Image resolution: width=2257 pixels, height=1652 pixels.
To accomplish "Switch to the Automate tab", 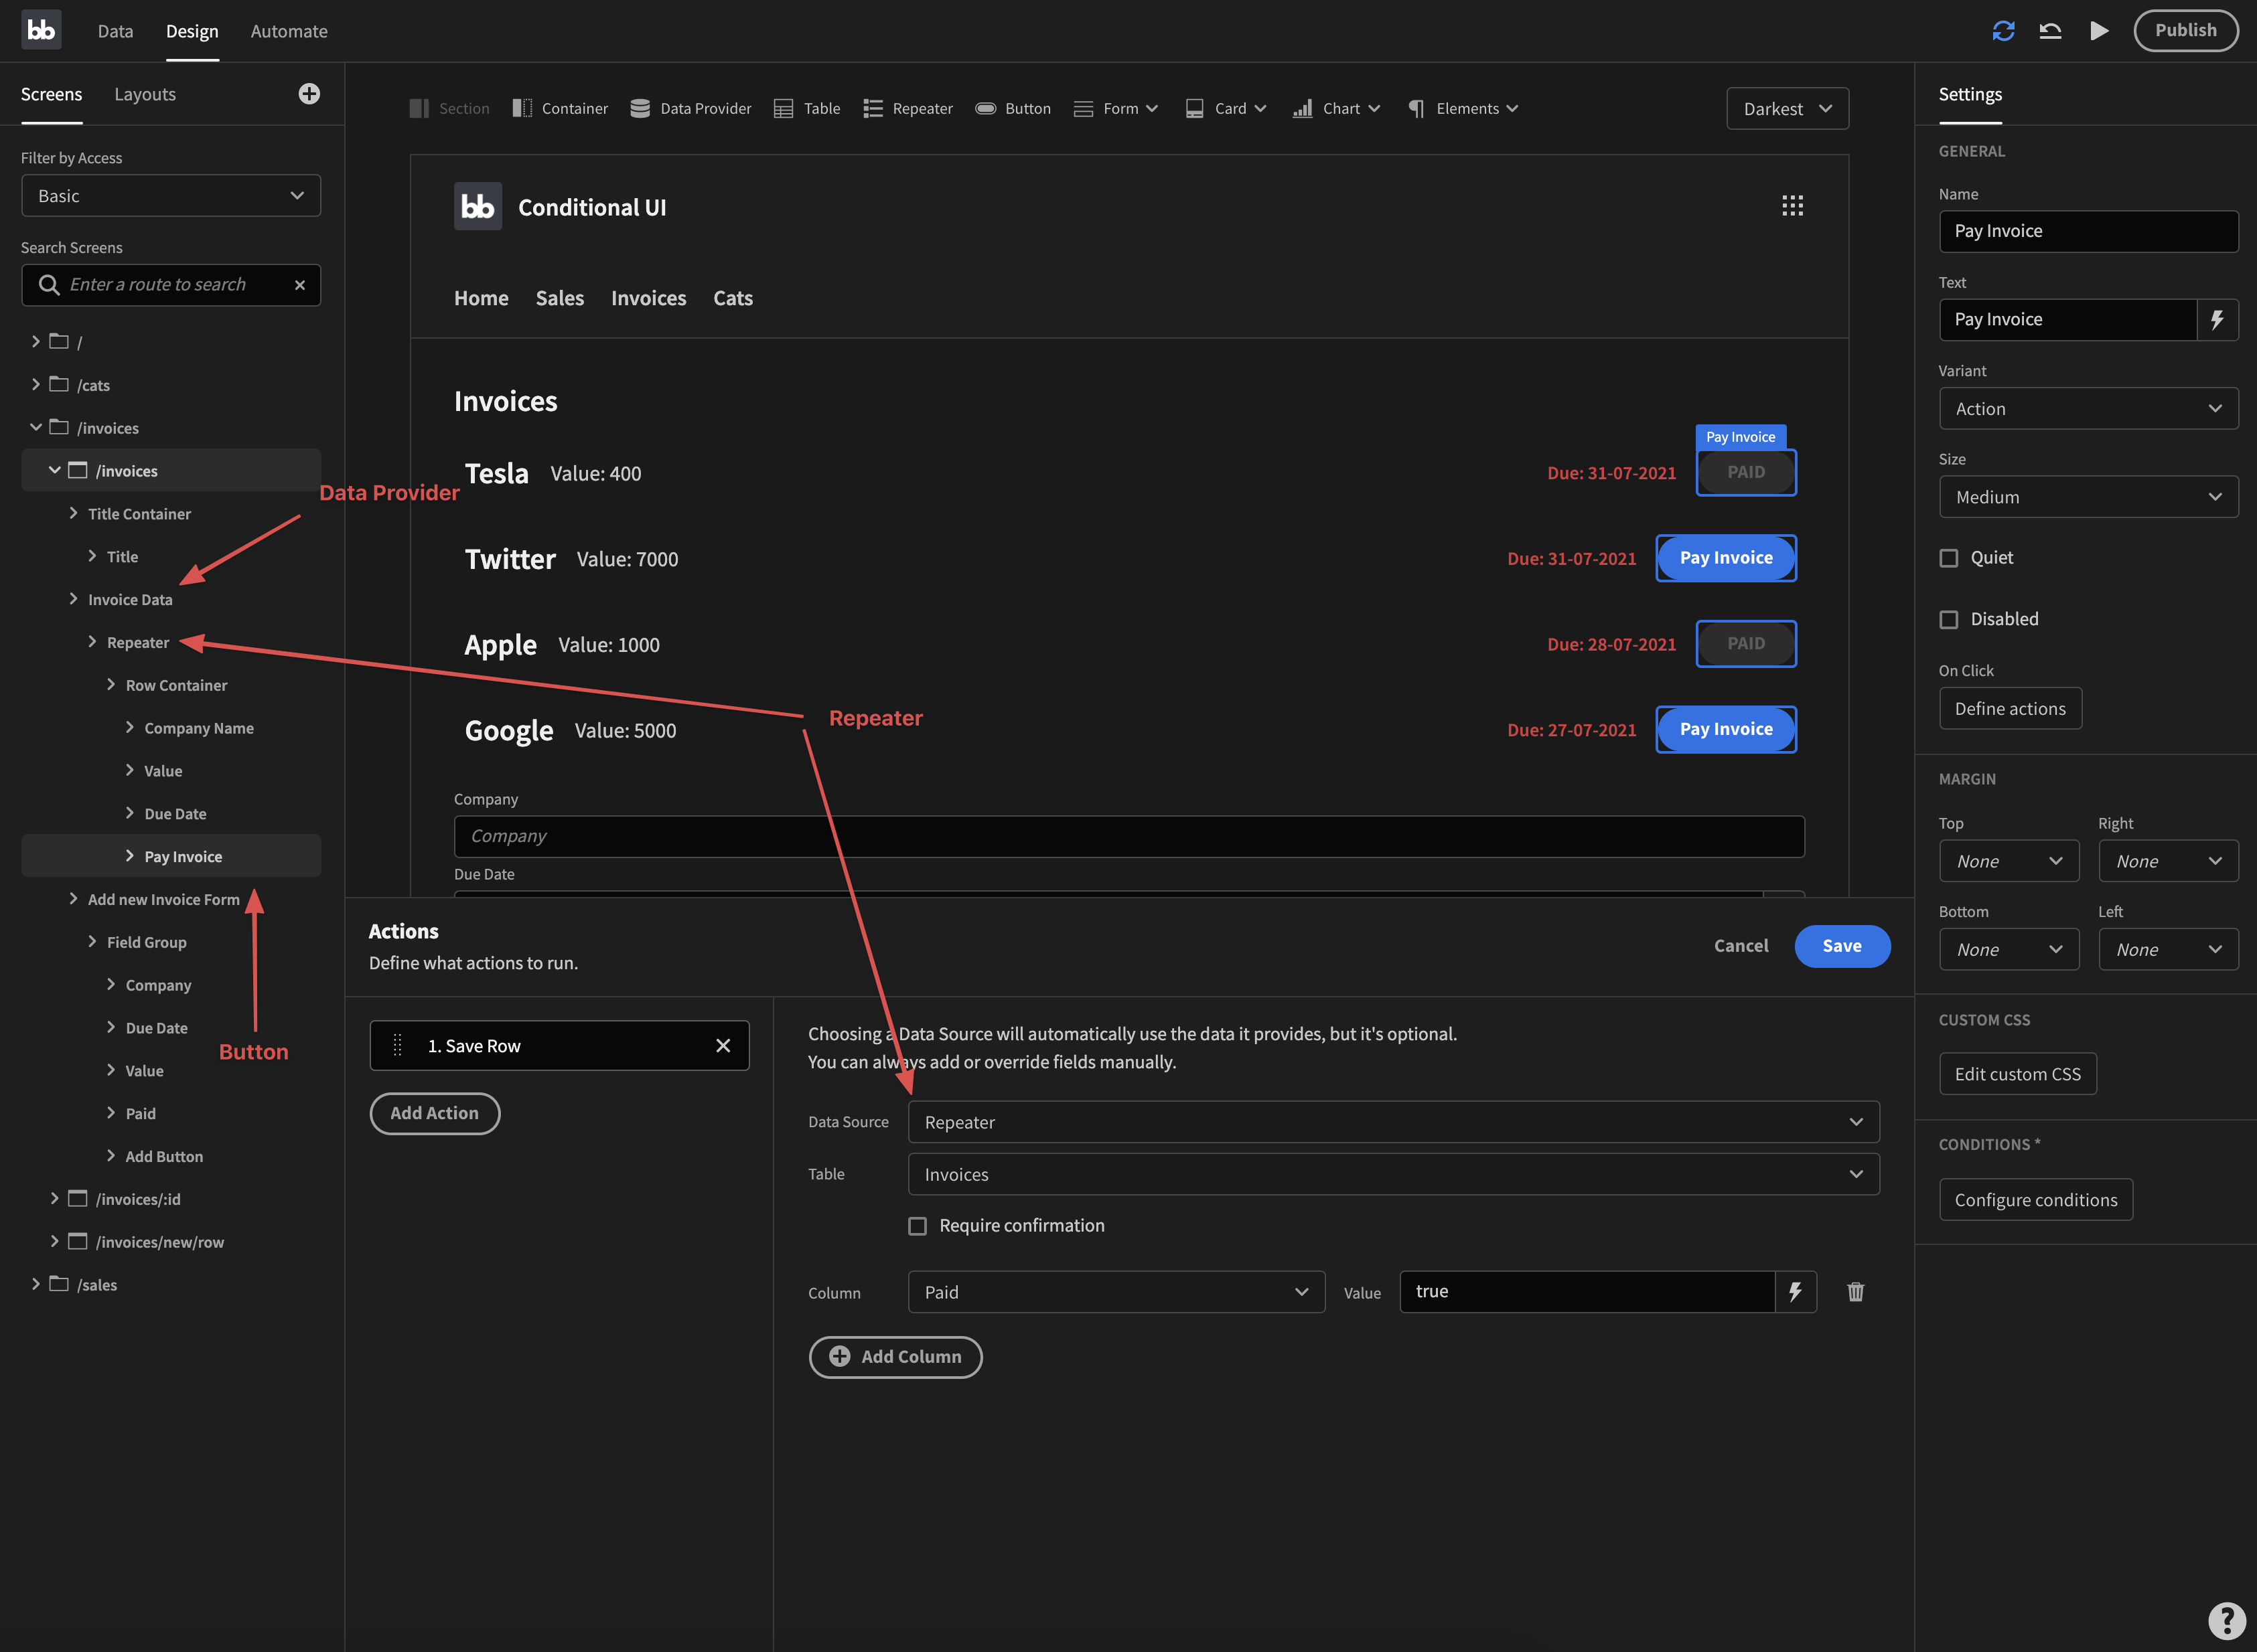I will click(x=289, y=31).
